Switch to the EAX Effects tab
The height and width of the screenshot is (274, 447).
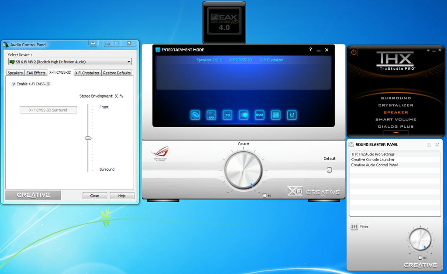[36, 73]
